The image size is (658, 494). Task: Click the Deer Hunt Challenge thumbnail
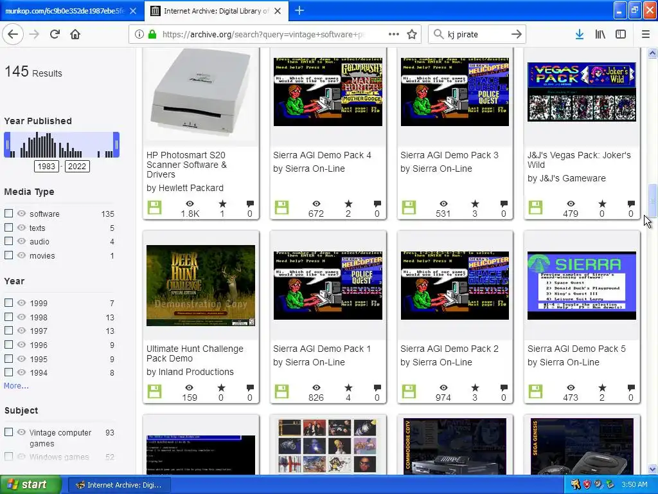(x=200, y=285)
